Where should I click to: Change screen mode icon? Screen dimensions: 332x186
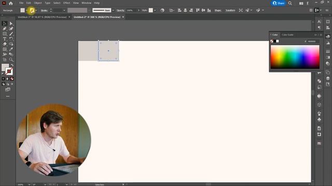[x=8, y=89]
